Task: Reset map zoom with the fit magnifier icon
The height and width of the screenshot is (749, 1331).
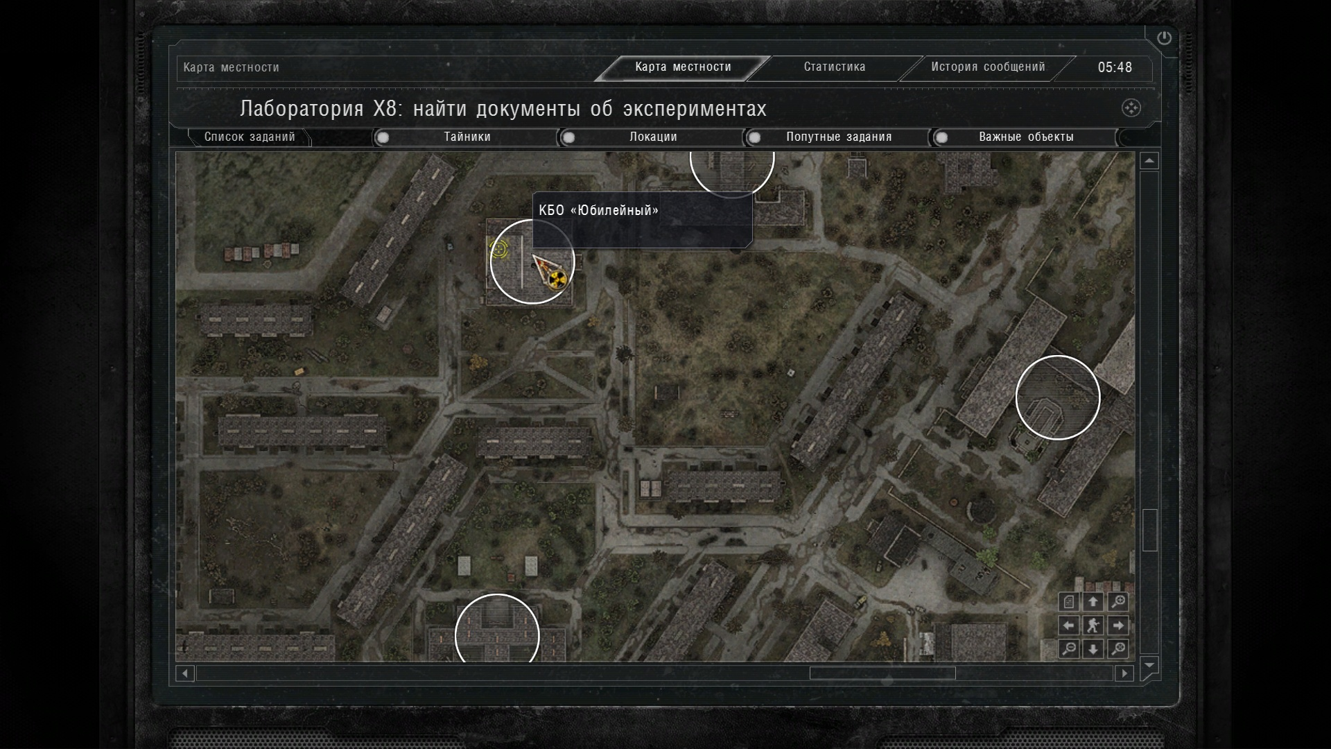Action: point(1117,649)
